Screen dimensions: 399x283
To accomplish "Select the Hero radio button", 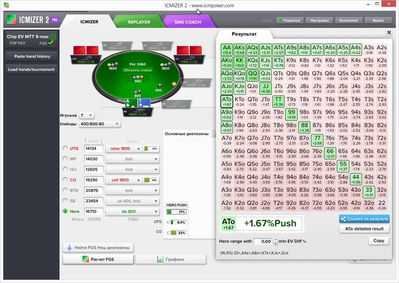I will click(x=66, y=211).
